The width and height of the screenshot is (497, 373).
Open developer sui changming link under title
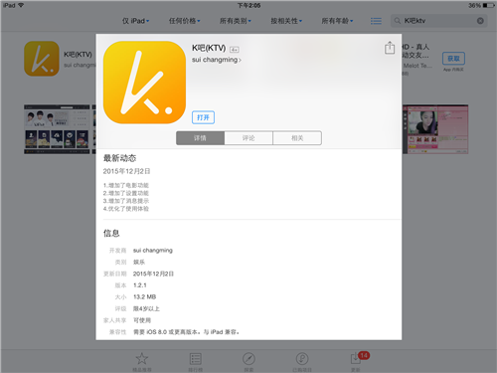(x=217, y=60)
